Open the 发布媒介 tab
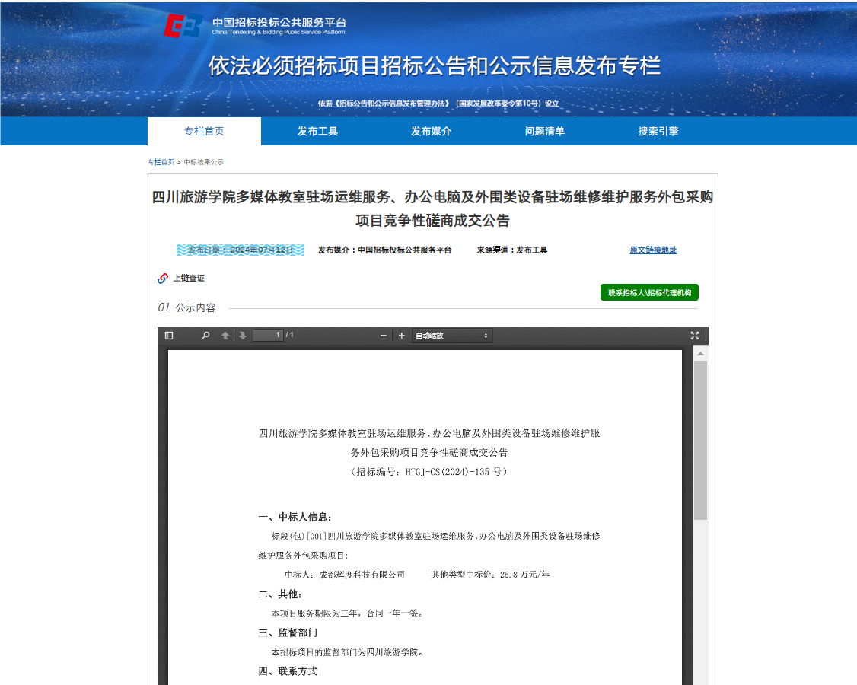 click(432, 131)
